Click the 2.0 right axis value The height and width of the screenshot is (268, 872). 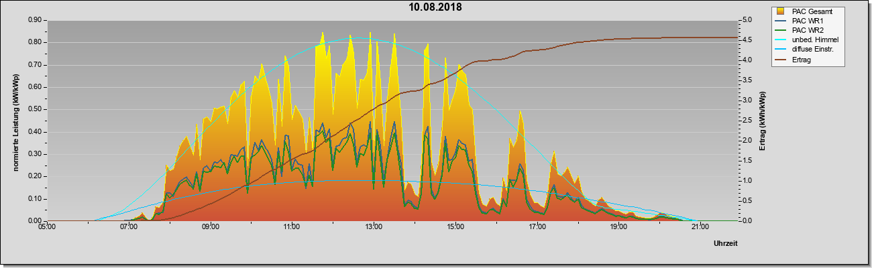pyautogui.click(x=746, y=141)
